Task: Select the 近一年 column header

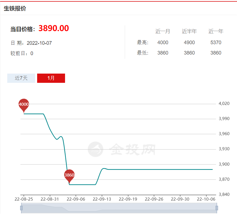Action: pyautogui.click(x=216, y=31)
